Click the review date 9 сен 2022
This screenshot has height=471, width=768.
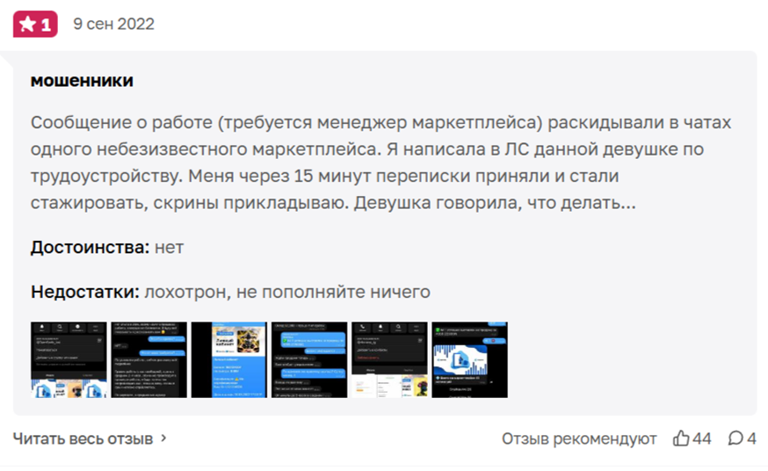click(x=113, y=24)
